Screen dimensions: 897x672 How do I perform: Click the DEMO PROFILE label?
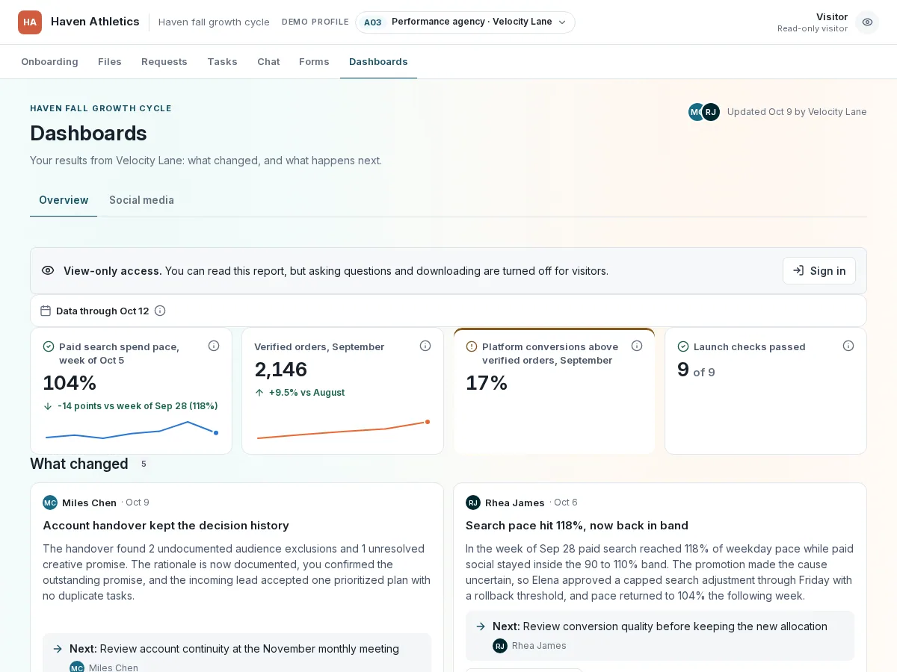pos(315,22)
